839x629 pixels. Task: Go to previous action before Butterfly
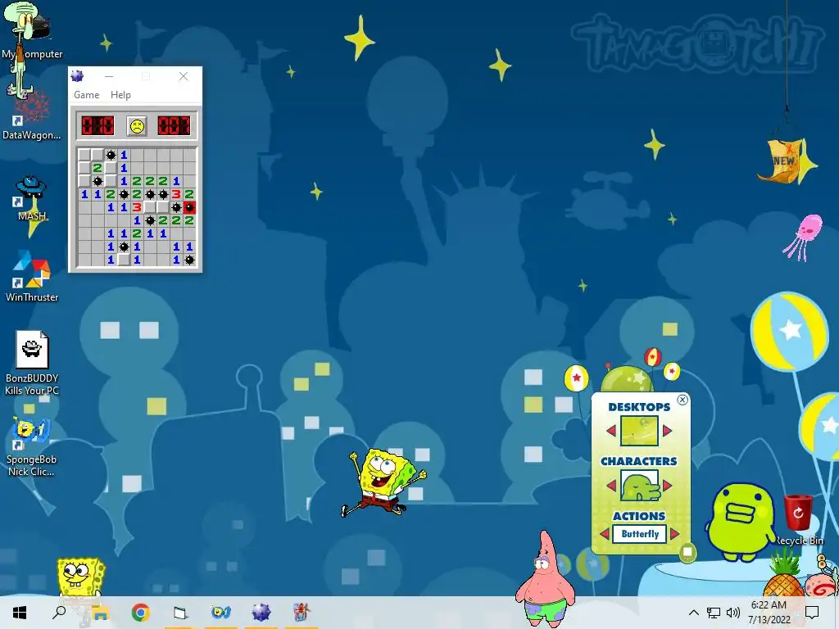point(605,534)
